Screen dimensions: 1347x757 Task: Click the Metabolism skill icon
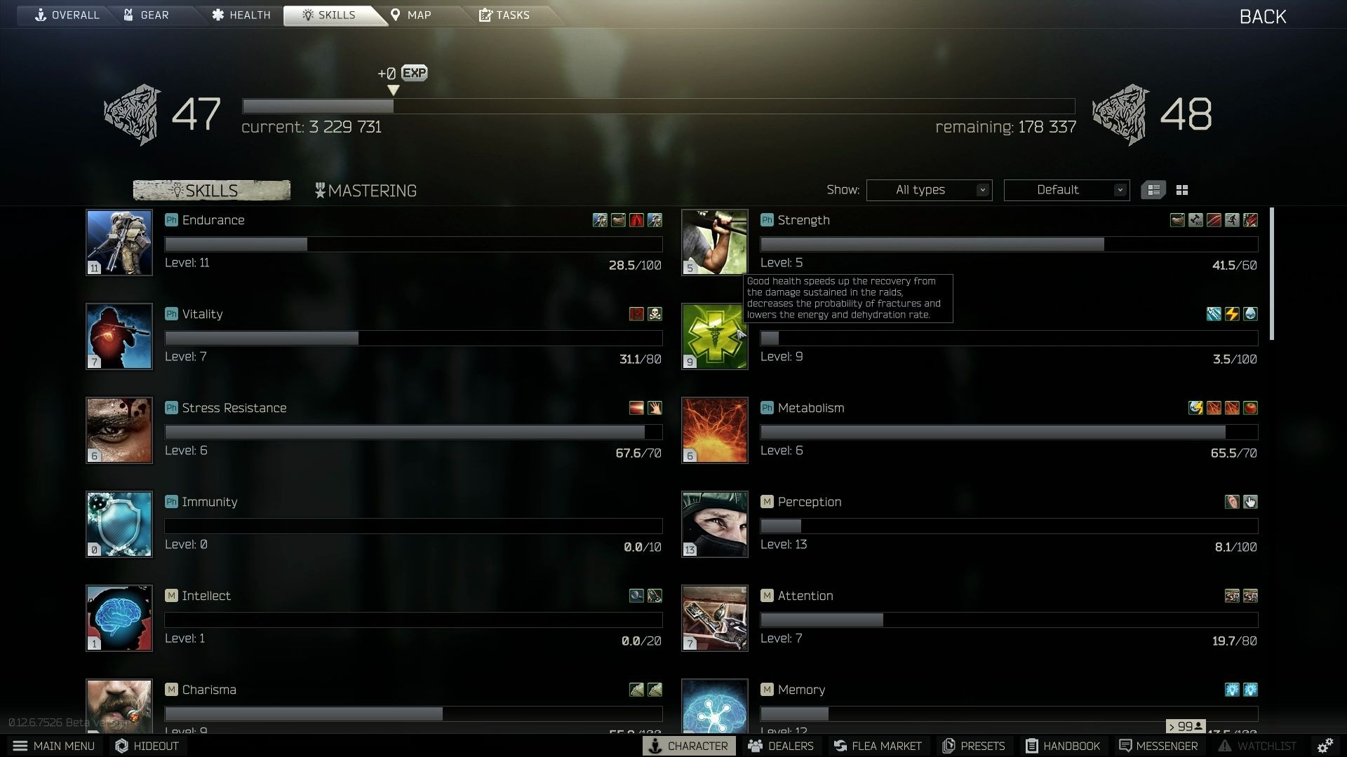click(714, 430)
